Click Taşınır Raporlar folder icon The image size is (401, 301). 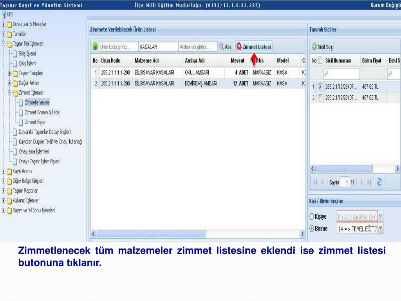point(9,191)
